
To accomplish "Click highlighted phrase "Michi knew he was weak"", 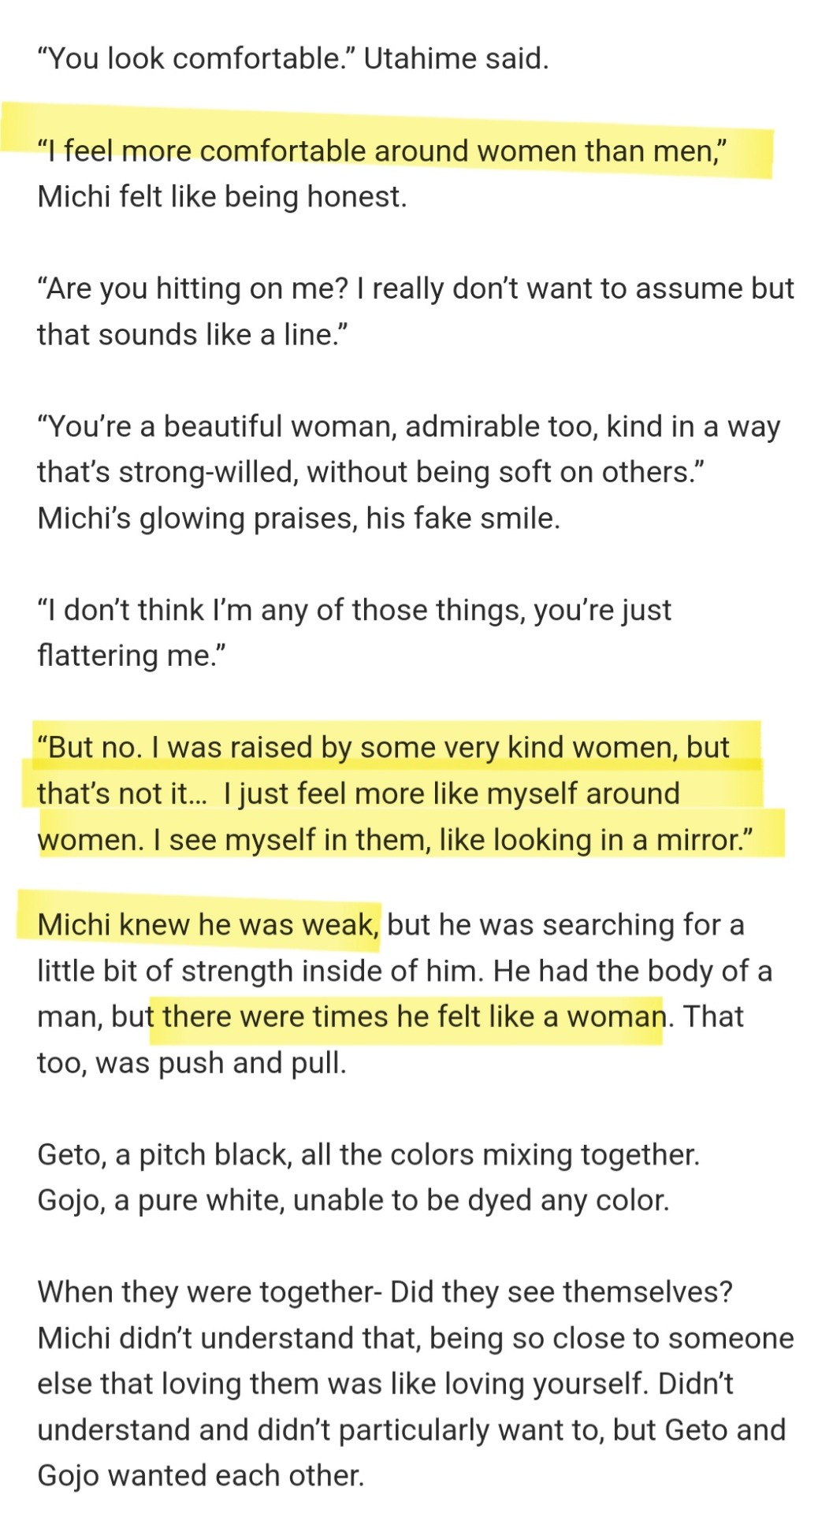I will click(x=208, y=924).
